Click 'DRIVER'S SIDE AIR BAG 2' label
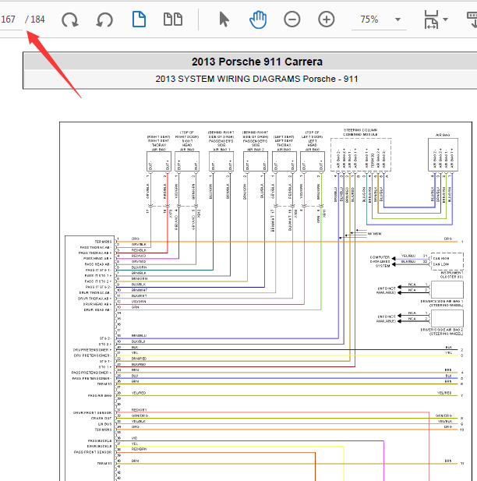Image resolution: width=477 pixels, height=481 pixels. (x=442, y=331)
